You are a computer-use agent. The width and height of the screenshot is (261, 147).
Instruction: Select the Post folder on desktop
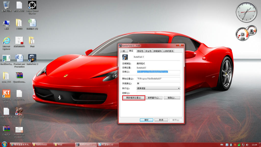click(x=32, y=42)
